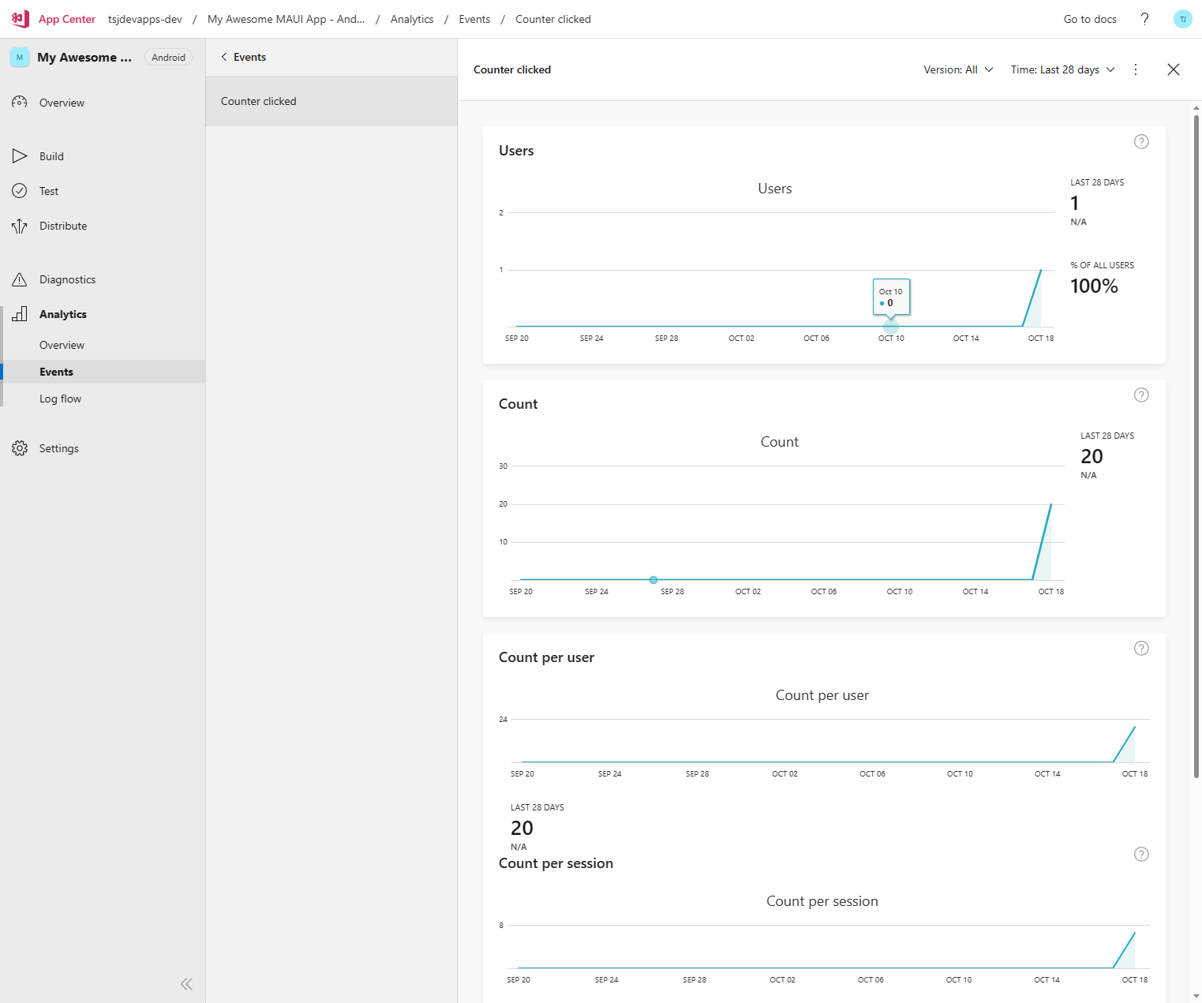Collapse the sidebar with double chevron icon
This screenshot has width=1202, height=1003.
click(186, 983)
